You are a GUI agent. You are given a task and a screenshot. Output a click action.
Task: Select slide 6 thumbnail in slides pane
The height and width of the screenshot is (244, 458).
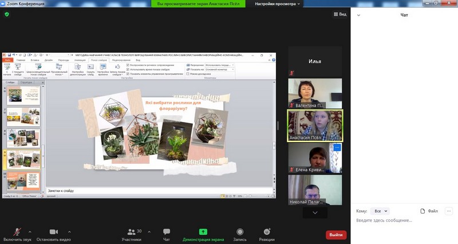23,95
